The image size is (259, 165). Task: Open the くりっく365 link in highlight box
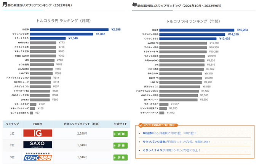(x=152, y=150)
